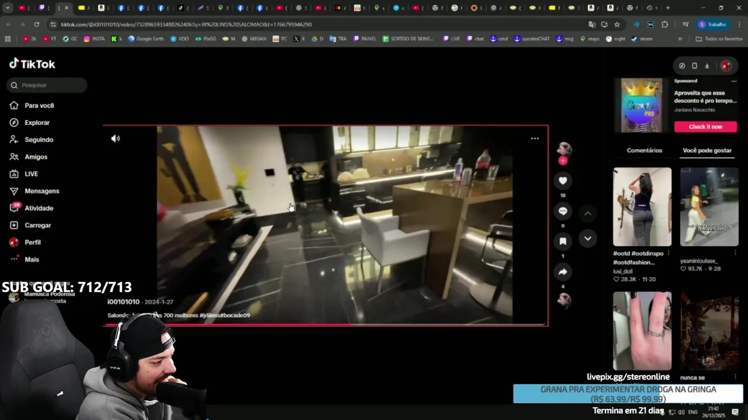Open the Explorar page
Screen dimensions: 748x420
click(37, 123)
